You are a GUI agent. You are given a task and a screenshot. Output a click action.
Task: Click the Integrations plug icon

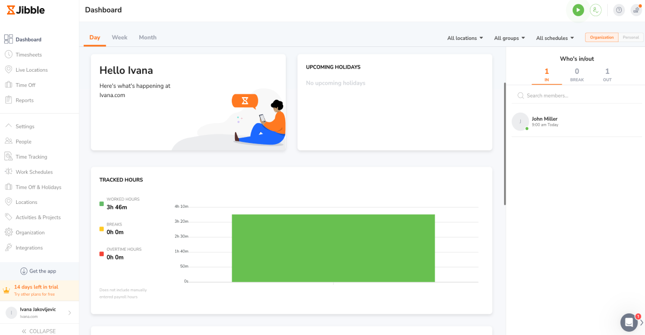(8, 248)
